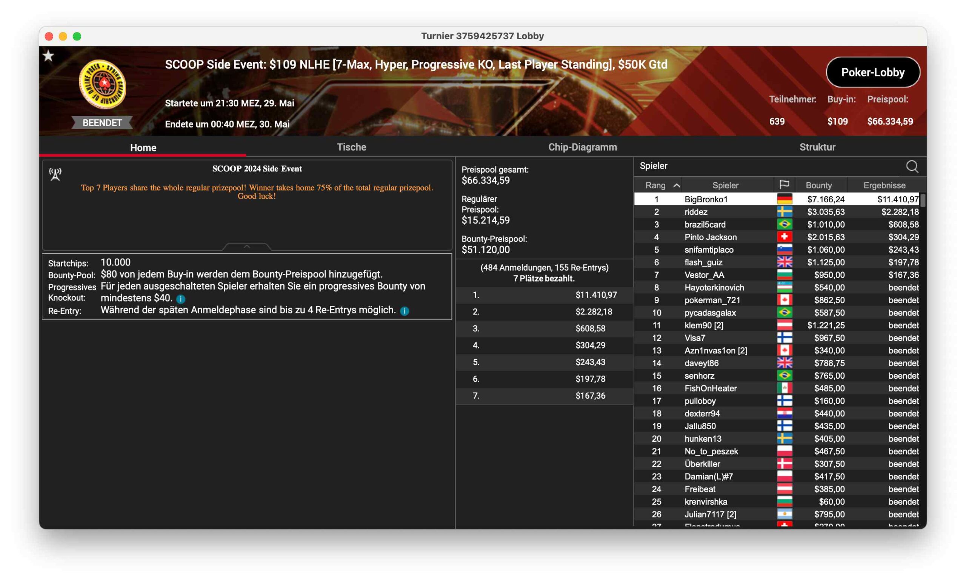Sort by Spieler column header
This screenshot has height=581, width=966.
point(725,185)
